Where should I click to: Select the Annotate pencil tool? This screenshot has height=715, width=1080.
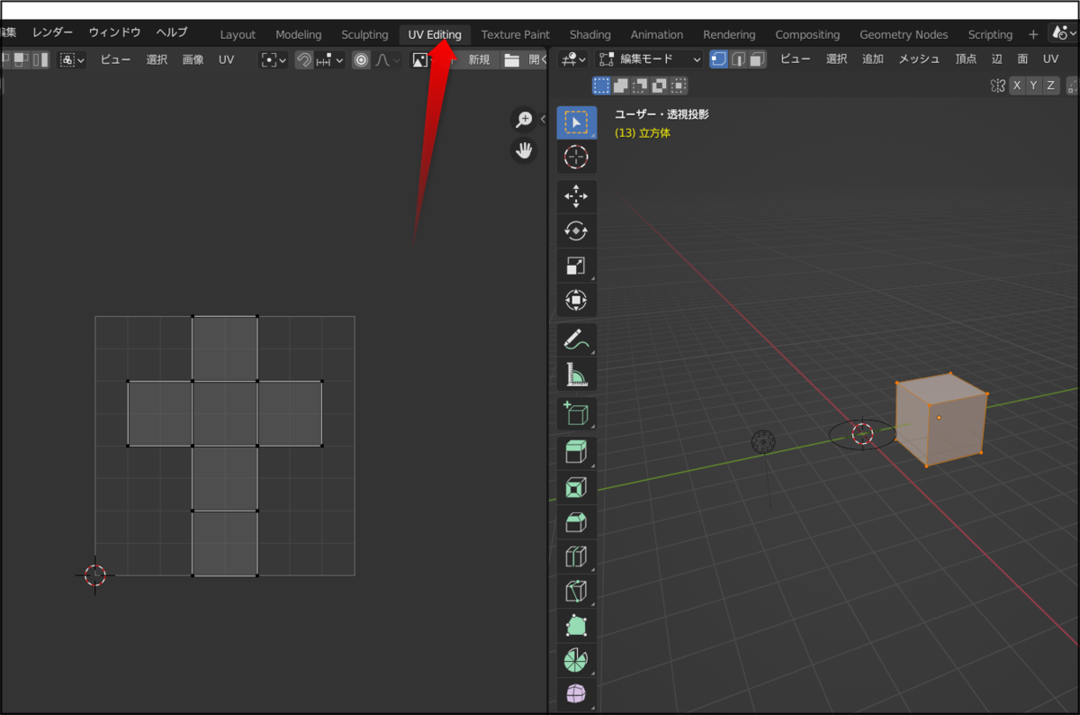click(576, 339)
